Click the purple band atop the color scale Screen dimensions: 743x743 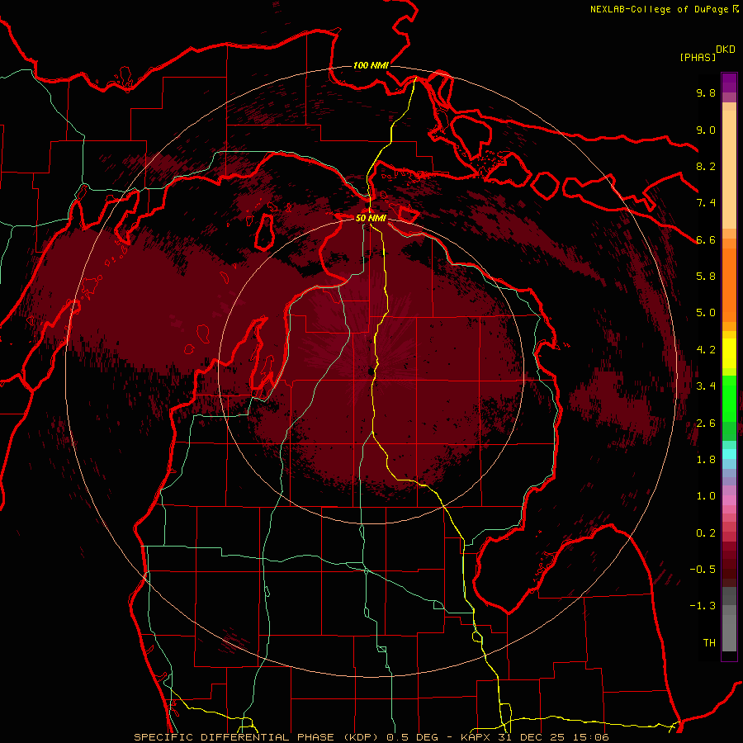tap(729, 83)
